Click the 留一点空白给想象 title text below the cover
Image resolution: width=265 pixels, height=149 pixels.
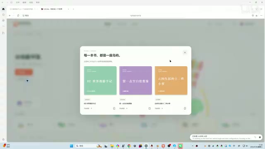pos(125,103)
